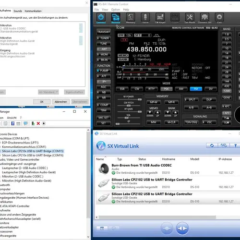Open the Memory toolbar icon

coord(131,17)
